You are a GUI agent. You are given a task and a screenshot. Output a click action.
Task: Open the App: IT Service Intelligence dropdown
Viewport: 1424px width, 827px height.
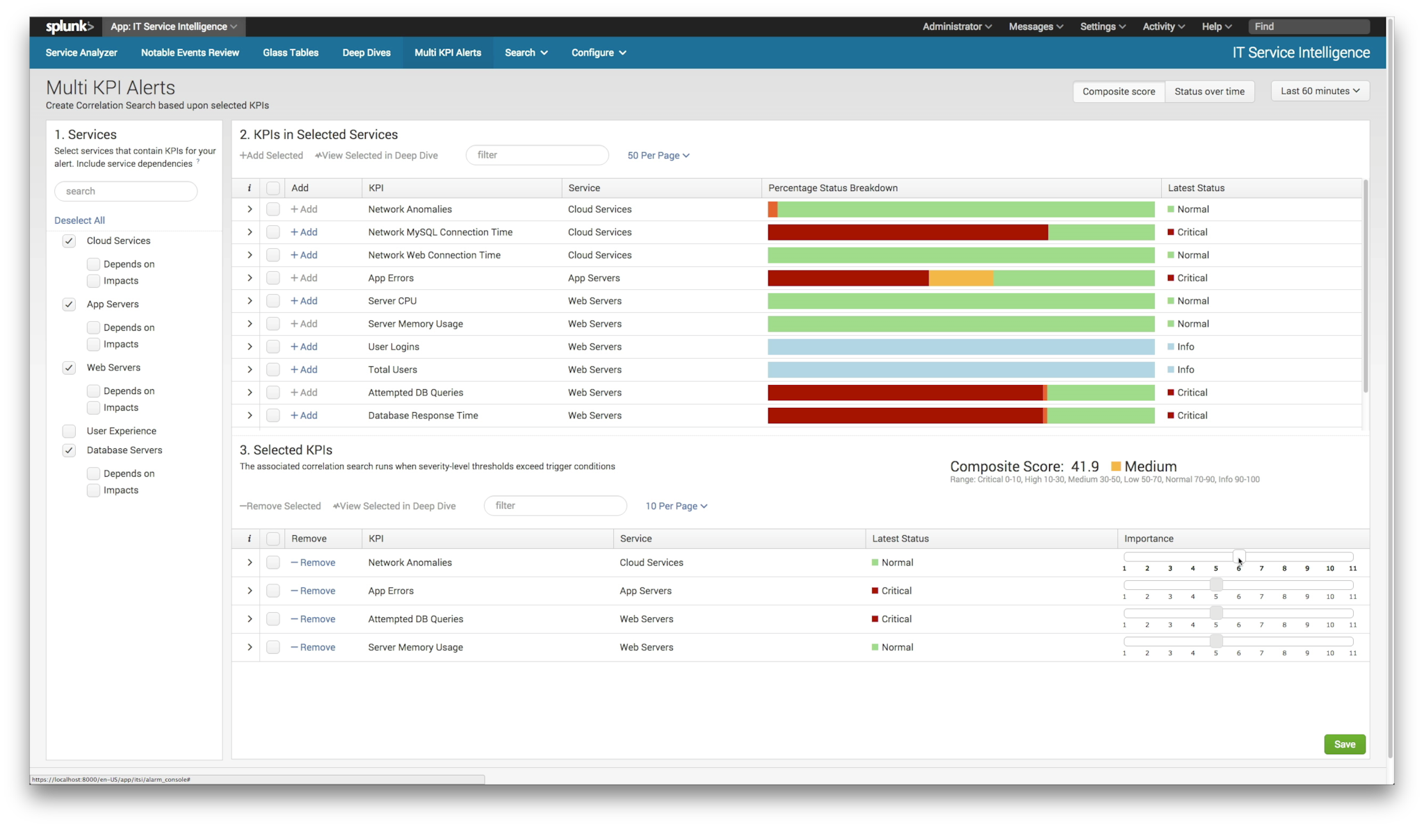tap(174, 26)
